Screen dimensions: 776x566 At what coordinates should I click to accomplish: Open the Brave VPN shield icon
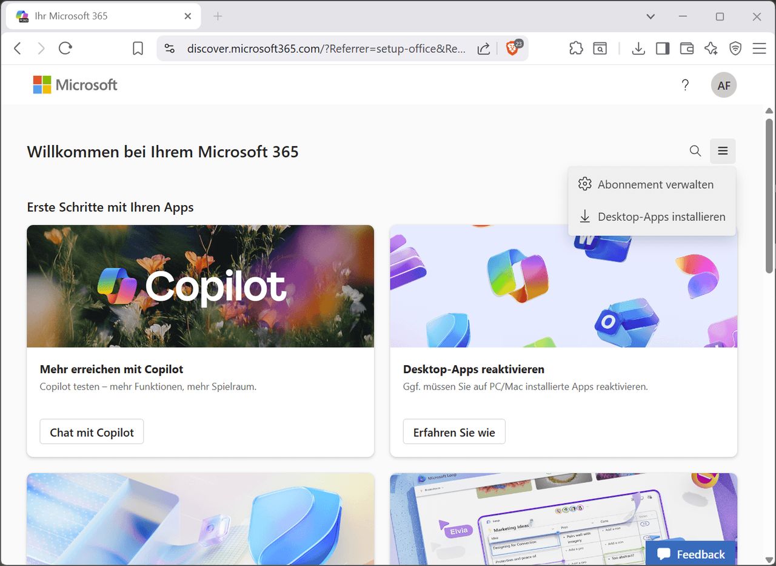tap(735, 49)
